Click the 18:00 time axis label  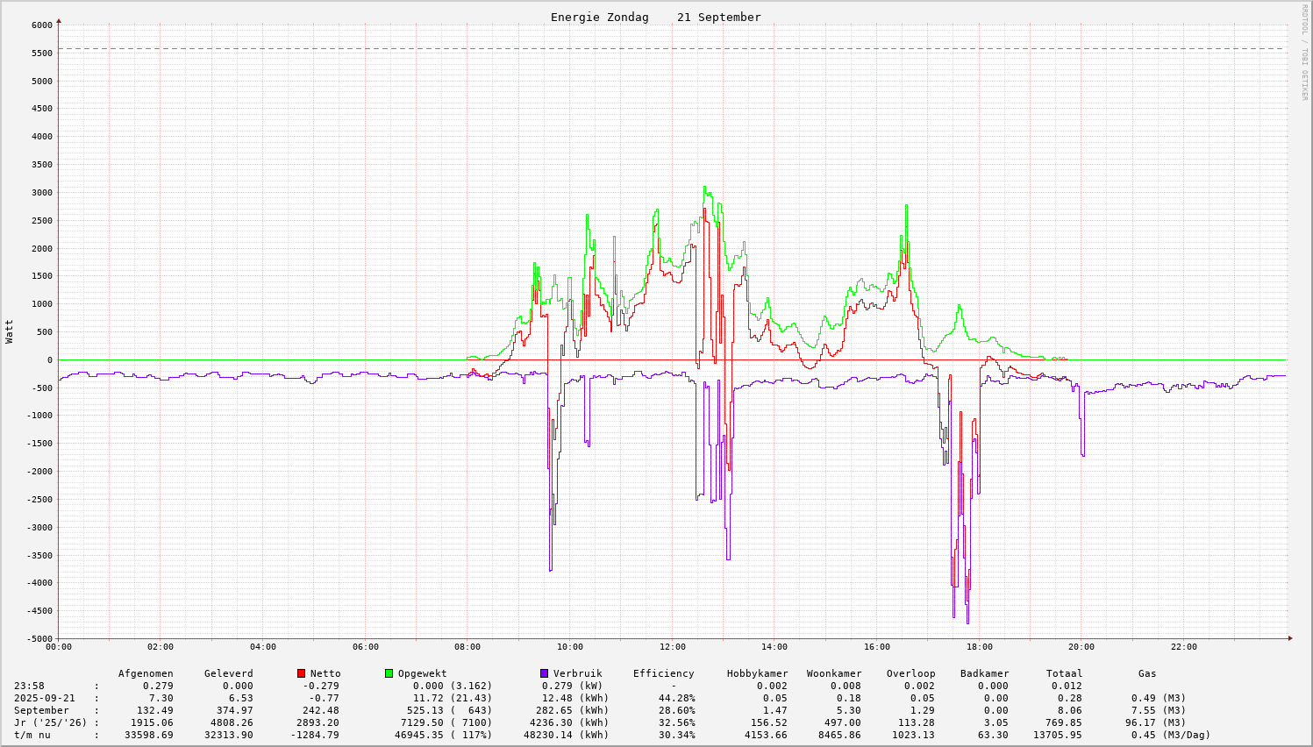[980, 647]
